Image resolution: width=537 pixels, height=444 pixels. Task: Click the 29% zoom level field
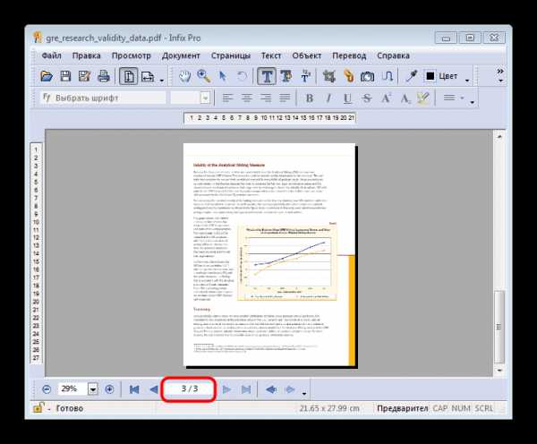coord(73,388)
